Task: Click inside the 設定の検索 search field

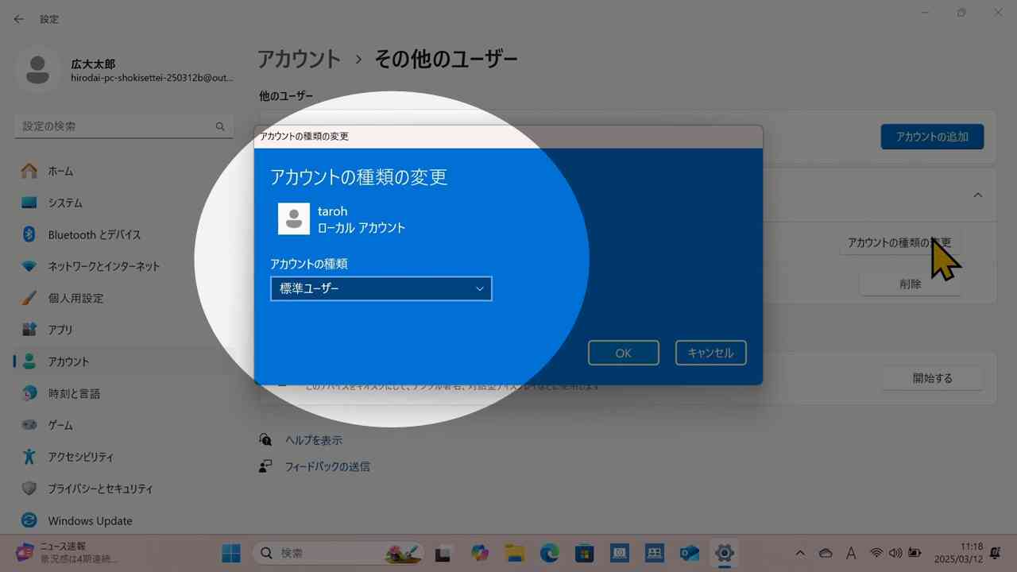Action: (x=111, y=126)
